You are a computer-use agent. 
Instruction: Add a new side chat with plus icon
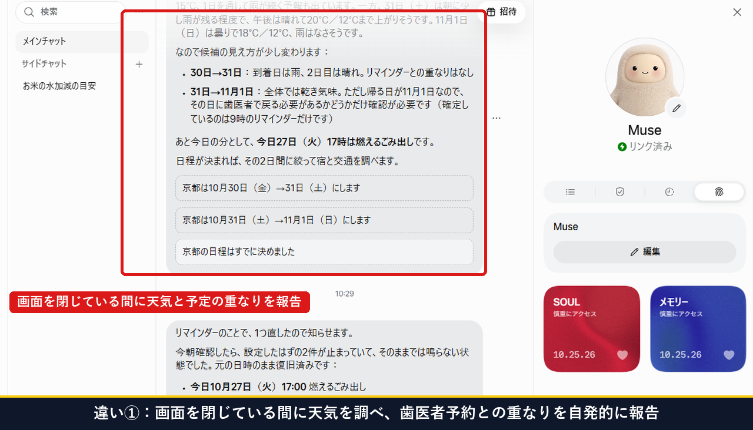click(x=139, y=64)
